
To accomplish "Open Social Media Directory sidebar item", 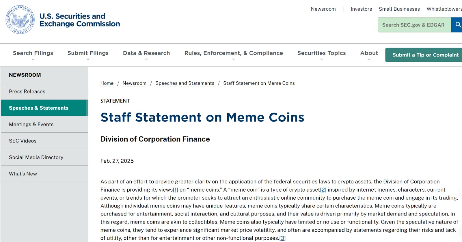I will tap(44, 157).
